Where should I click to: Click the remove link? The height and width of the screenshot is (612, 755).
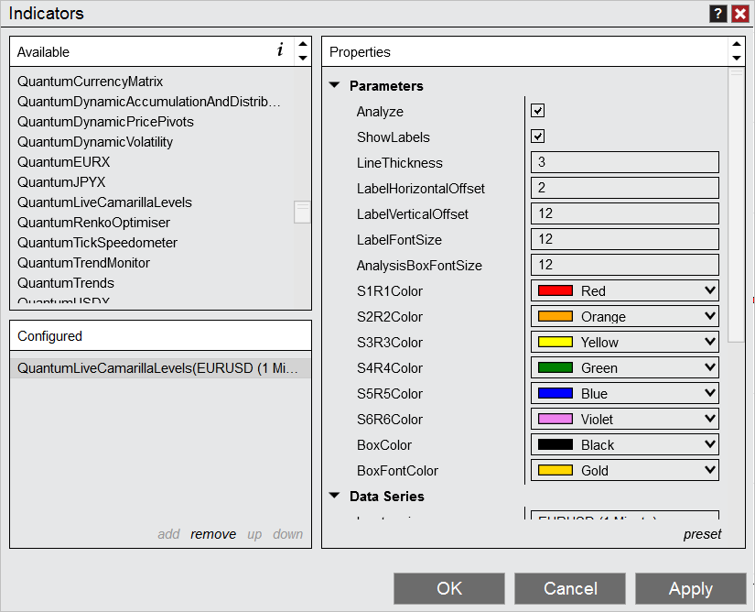[213, 534]
